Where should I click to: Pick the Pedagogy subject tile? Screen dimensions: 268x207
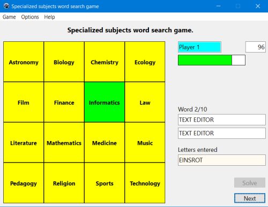24,183
